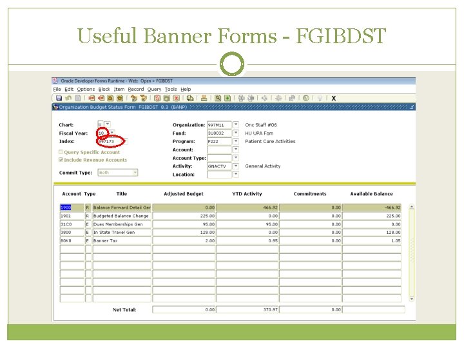Uncheck the Include Revenue Accounts checkbox
Viewport: 464px width, 348px height.
click(61, 160)
